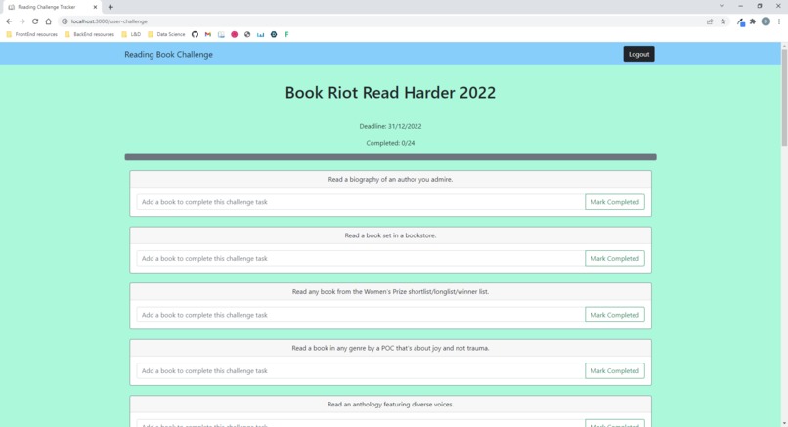Select the Reading Challenge Tracker tab

[50, 7]
